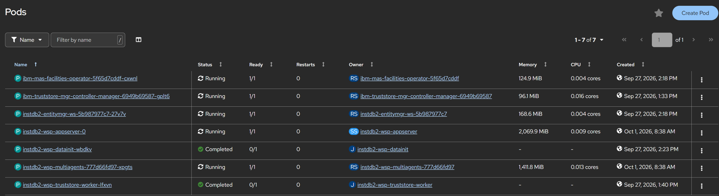The height and width of the screenshot is (196, 719).
Task: Open owner ReplicaSet ibm-truststore-mgr-controller-manager-6949b69587
Action: tap(426, 96)
